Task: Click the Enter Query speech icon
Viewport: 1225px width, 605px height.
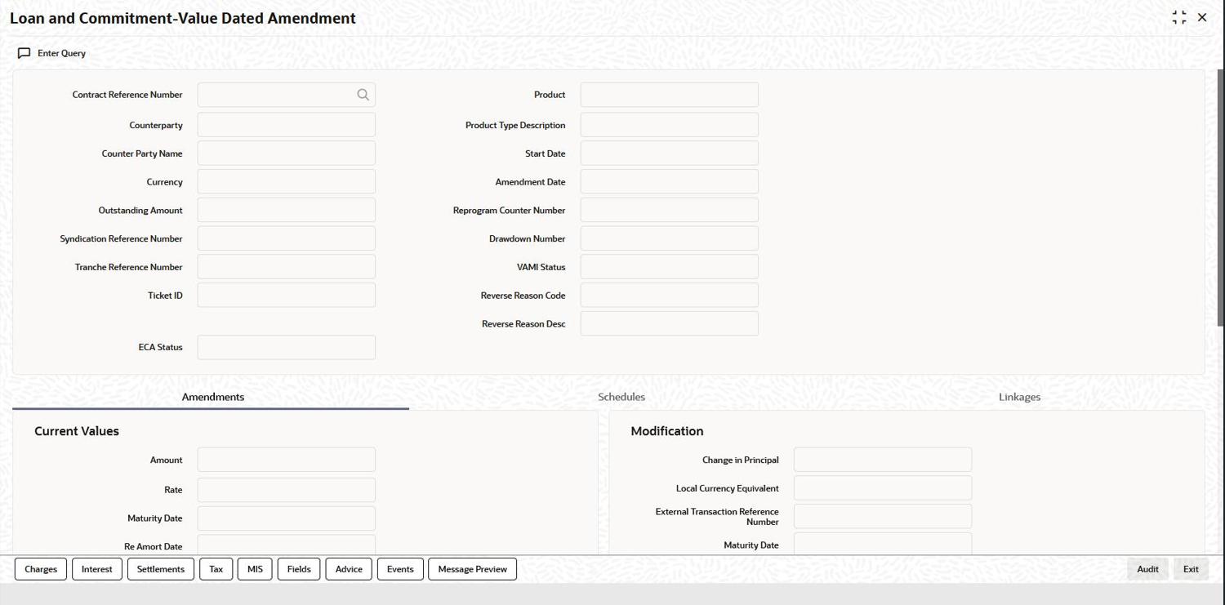Action: [x=24, y=53]
